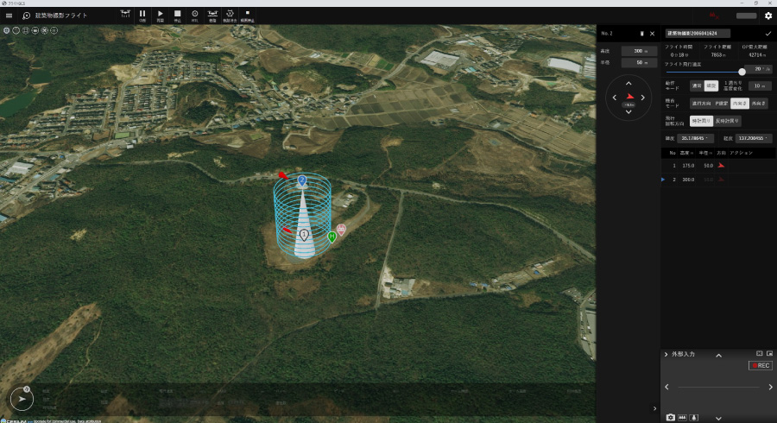Click the up chevron in video panel
Screen dimensions: 777x423
pyautogui.click(x=718, y=355)
